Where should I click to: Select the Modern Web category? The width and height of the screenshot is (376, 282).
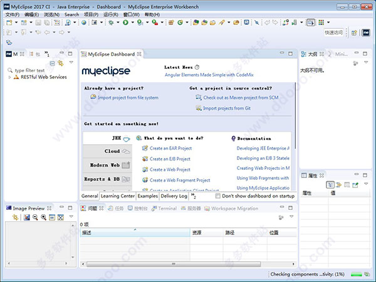[x=107, y=165]
